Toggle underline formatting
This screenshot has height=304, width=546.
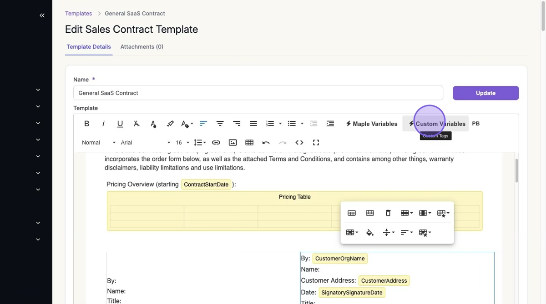coord(120,124)
